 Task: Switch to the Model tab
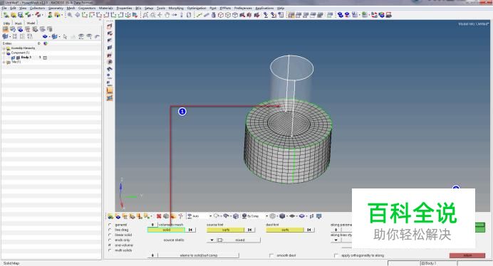(x=31, y=23)
